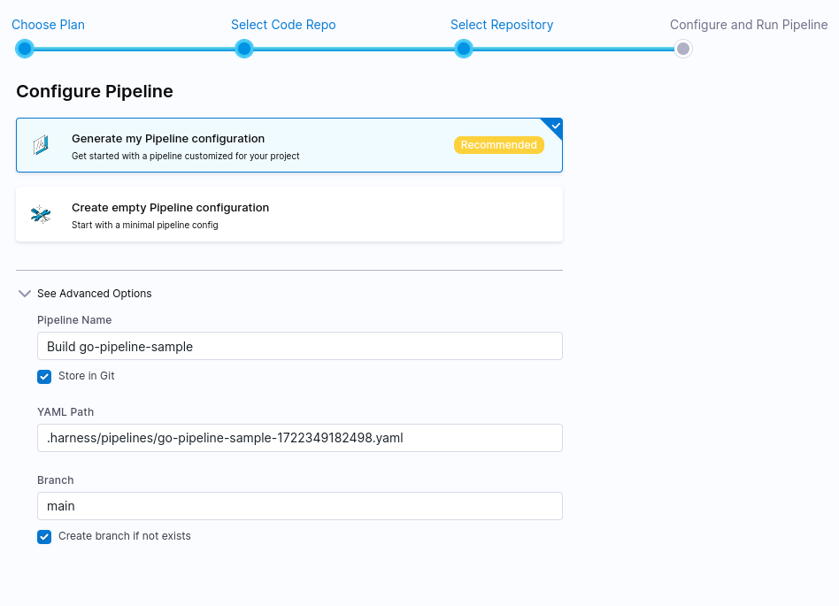Click the Generate Pipeline configuration icon
Viewport: 839px width, 606px height.
click(41, 145)
